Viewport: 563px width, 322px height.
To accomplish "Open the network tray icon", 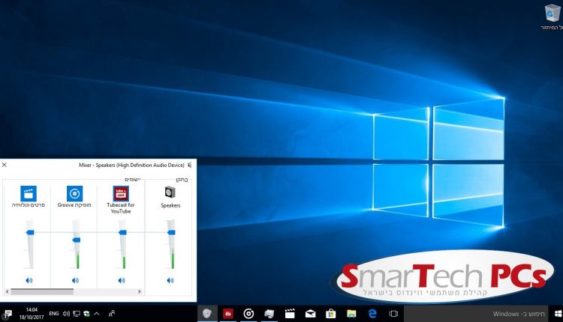I will coord(77,314).
